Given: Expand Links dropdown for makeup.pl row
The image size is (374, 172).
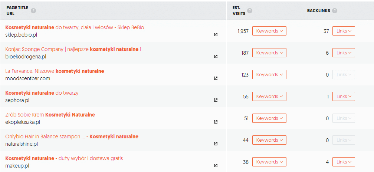Looking at the screenshot, I should (x=344, y=162).
